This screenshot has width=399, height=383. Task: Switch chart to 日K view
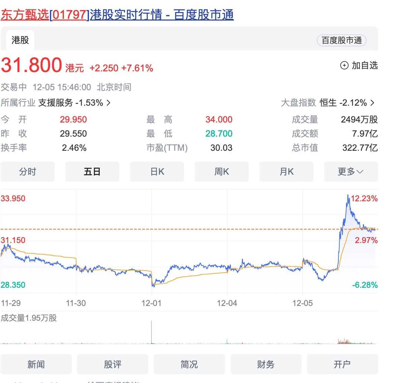(x=157, y=172)
